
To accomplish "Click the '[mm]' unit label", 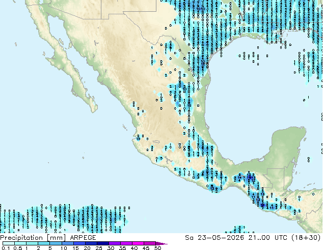I will coord(57,238).
